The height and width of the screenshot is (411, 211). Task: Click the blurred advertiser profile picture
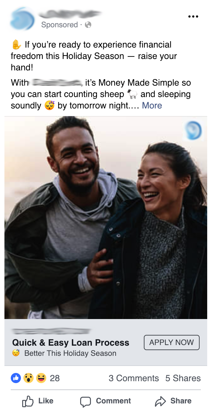point(22,19)
